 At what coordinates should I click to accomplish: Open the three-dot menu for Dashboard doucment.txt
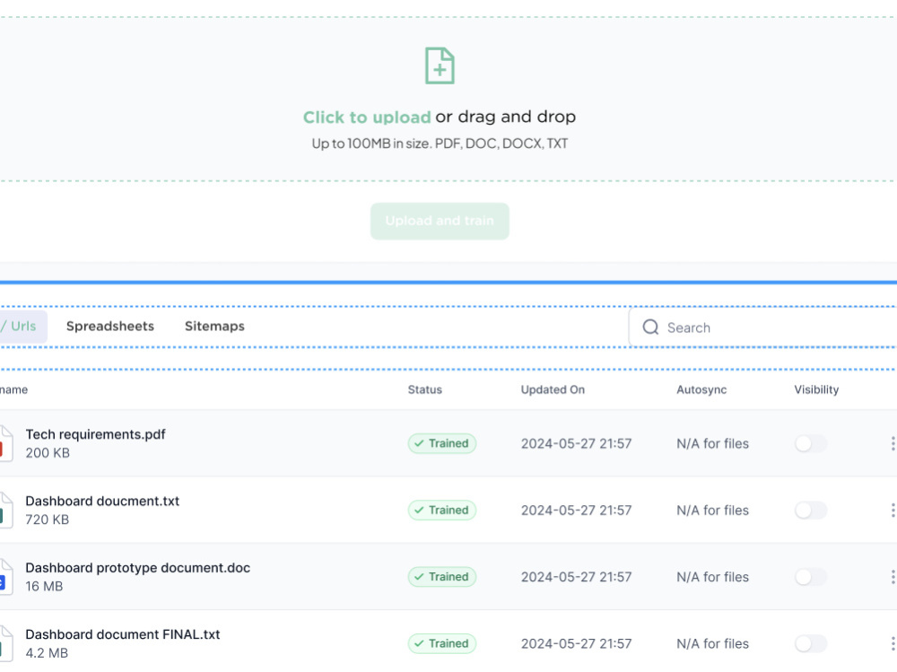pyautogui.click(x=893, y=510)
